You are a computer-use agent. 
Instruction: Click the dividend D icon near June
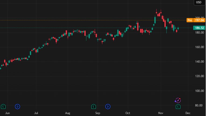point(18,107)
